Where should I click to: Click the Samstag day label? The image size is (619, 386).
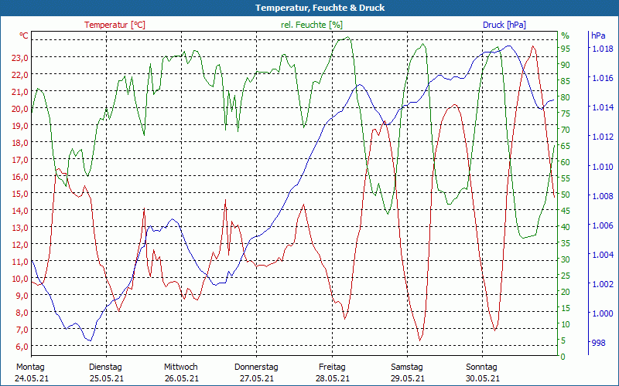pyautogui.click(x=407, y=367)
